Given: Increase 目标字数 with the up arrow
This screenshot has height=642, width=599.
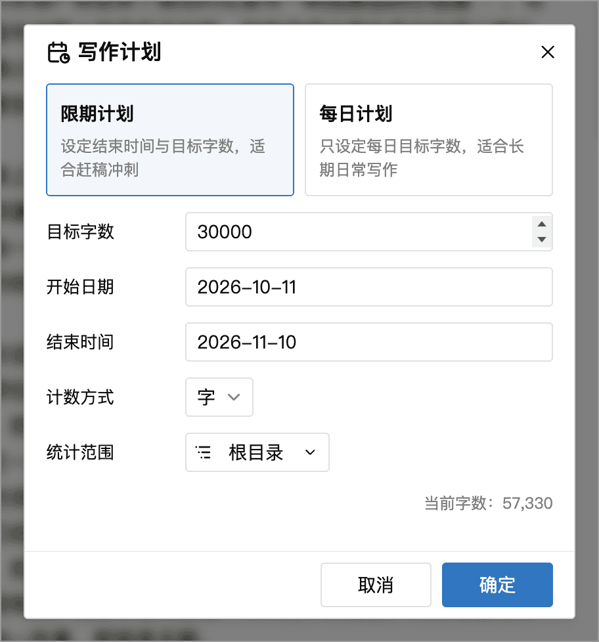Looking at the screenshot, I should pyautogui.click(x=542, y=224).
